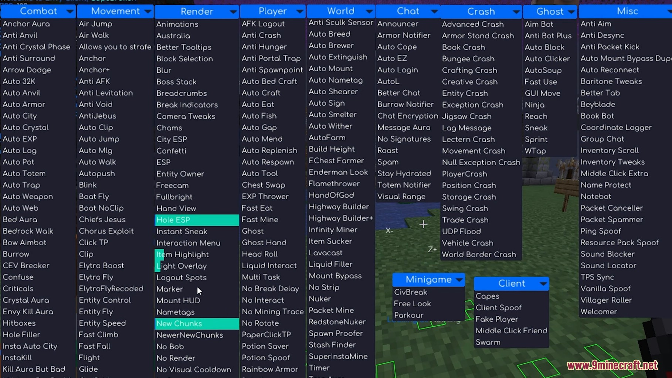Click the Minigame panel title
672x378 pixels.
(428, 279)
